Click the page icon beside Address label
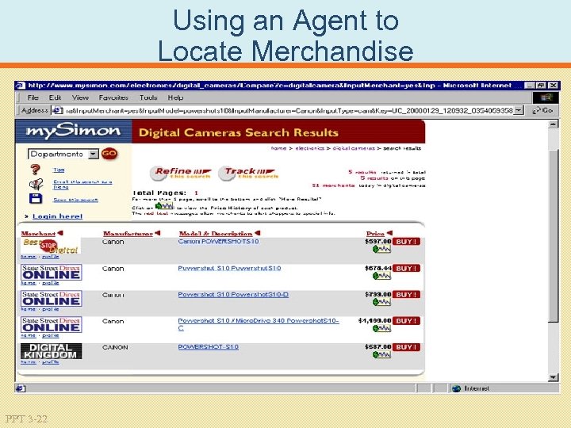The image size is (571, 428). (x=58, y=110)
